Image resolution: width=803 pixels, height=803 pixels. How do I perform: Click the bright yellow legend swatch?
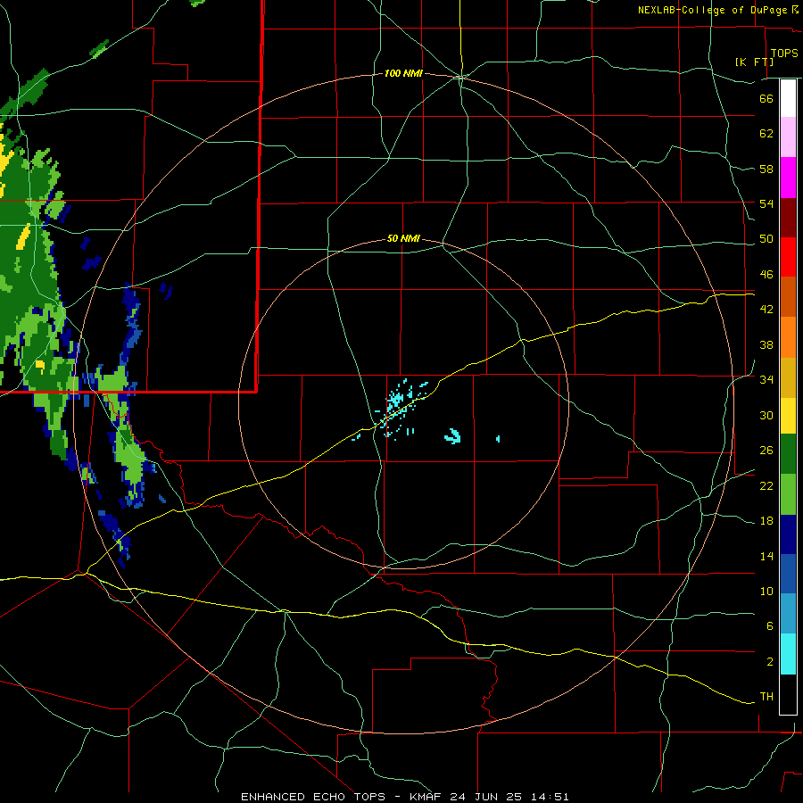pos(788,416)
